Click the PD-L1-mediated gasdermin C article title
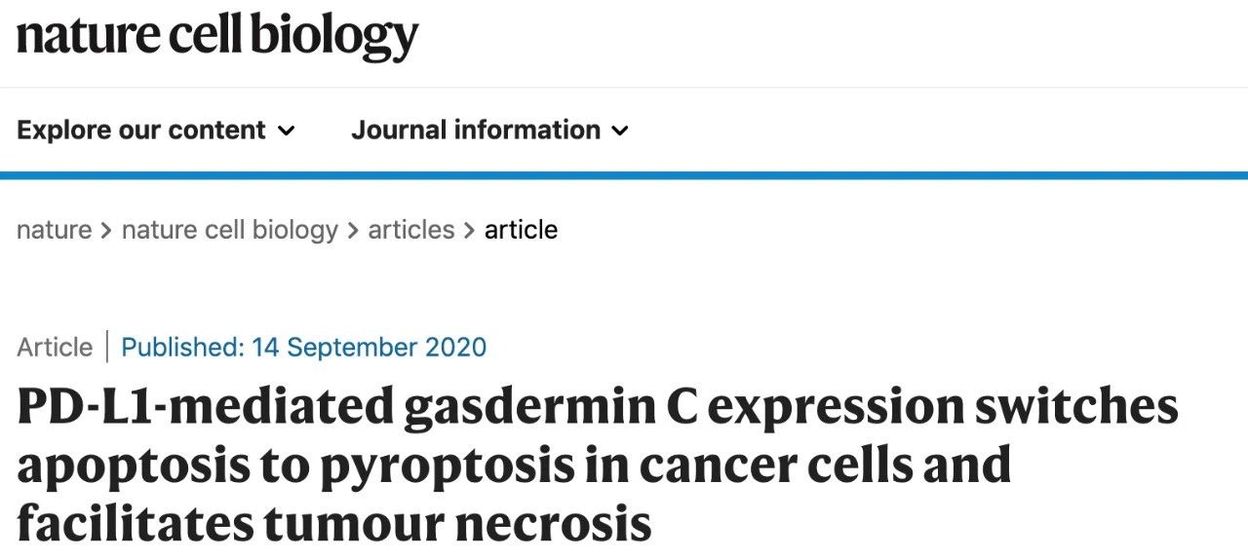Viewport: 1248px width, 559px height. [x=598, y=466]
